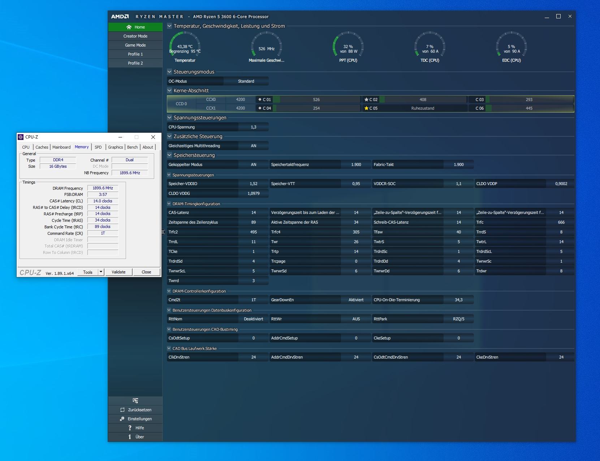
Task: Click the Maximale Geschwindigkeit gauge showing 526 MHz
Action: (x=267, y=46)
